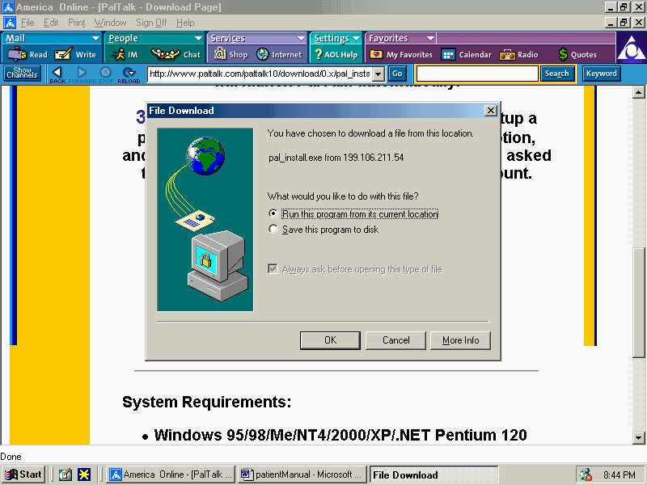
Task: Click the Keyword button
Action: (x=602, y=74)
